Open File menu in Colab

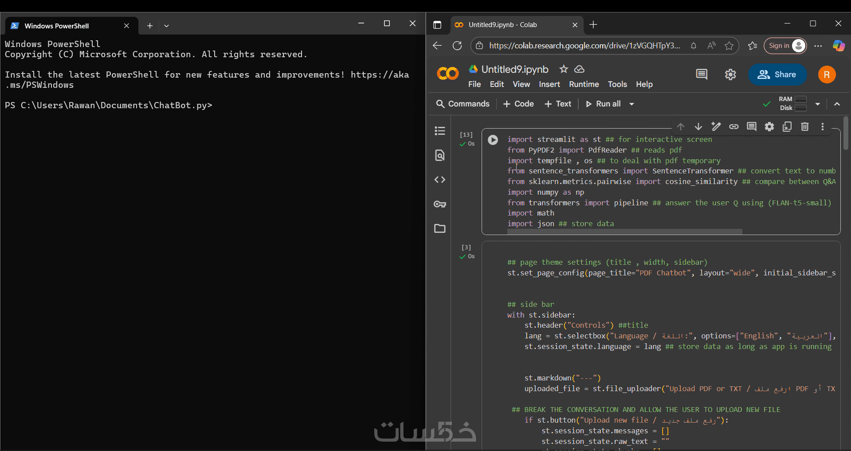click(x=475, y=84)
